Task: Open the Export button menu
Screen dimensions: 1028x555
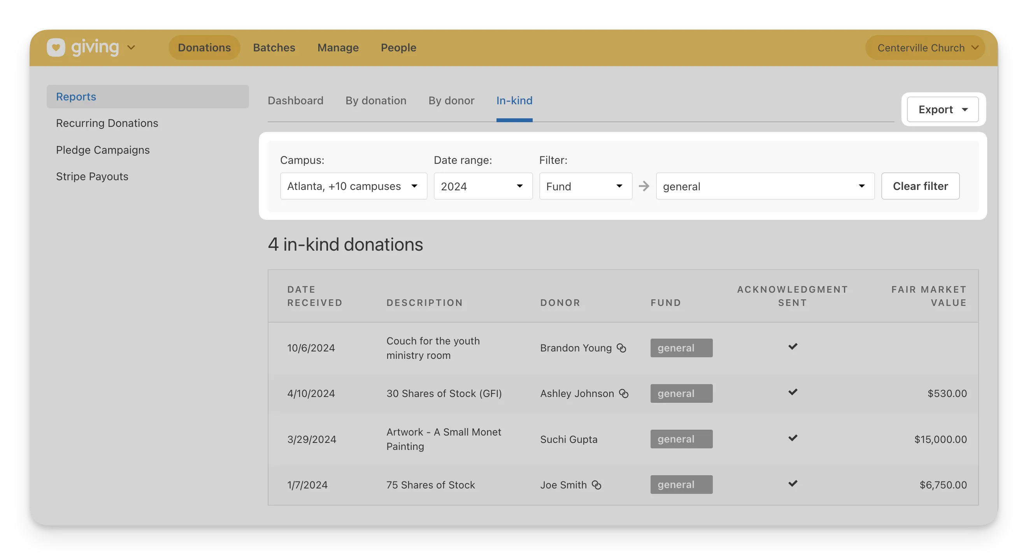Action: pyautogui.click(x=943, y=109)
